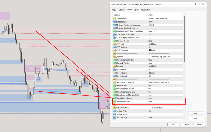Toggle the true value of Show Fill Box

[150, 86]
